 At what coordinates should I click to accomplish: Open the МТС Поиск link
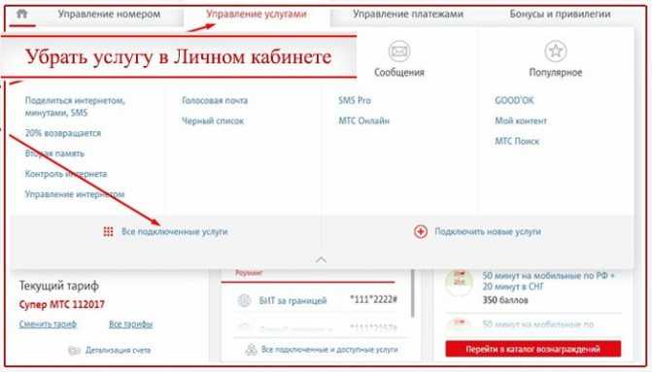[517, 141]
